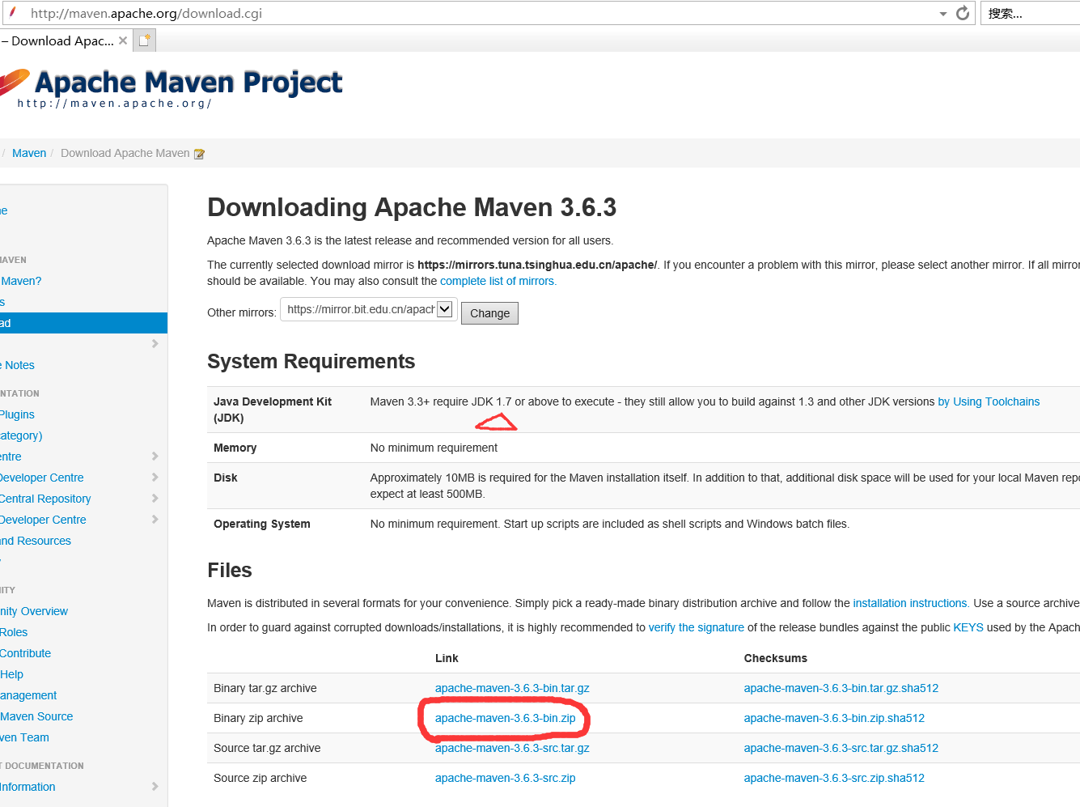Expand chevron next to Plugin Developer Centre
The height and width of the screenshot is (807, 1080).
click(x=155, y=478)
